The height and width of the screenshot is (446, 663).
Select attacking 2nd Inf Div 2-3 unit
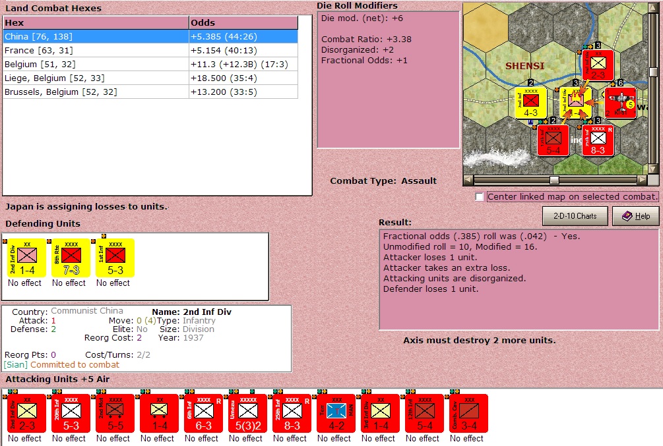click(x=27, y=413)
